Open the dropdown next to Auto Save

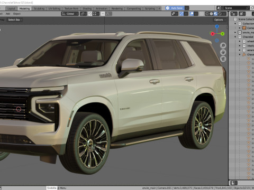187,8
